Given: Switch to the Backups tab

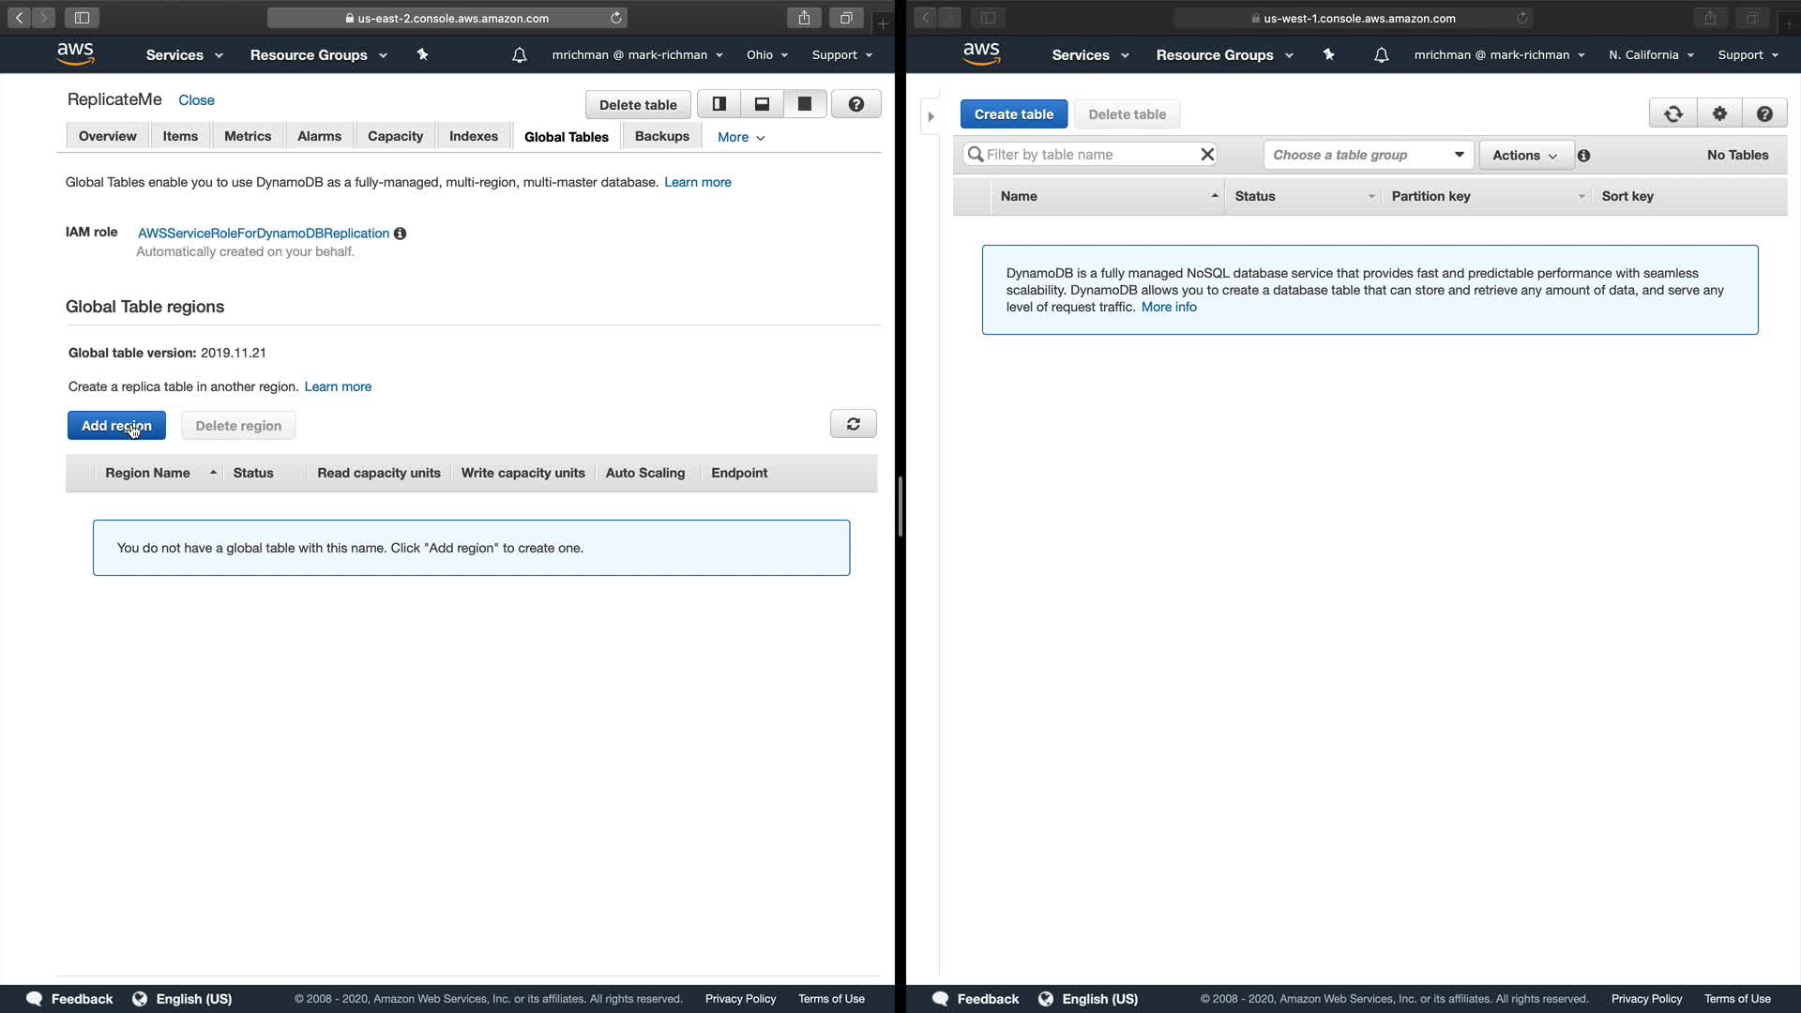Looking at the screenshot, I should click(661, 136).
